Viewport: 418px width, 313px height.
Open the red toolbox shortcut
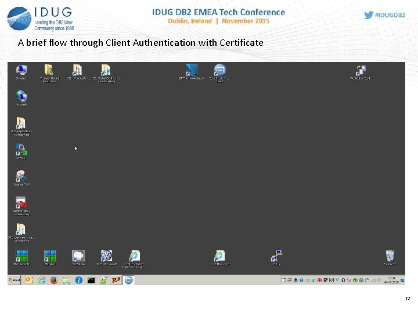[x=21, y=206]
